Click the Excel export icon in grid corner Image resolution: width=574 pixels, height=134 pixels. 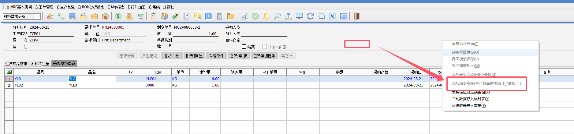coord(9,72)
